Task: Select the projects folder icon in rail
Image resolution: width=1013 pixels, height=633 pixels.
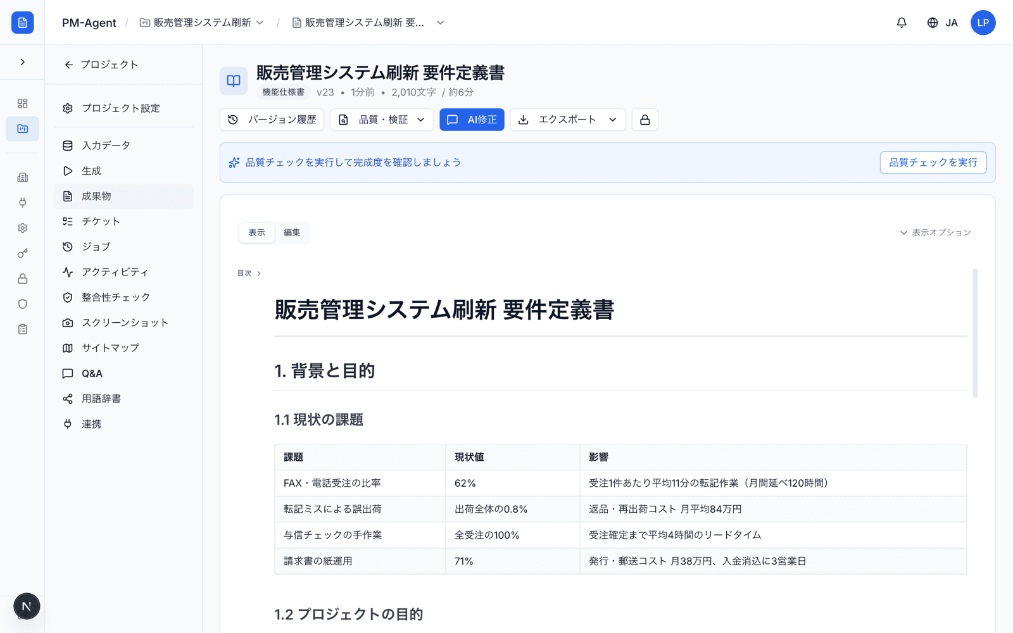Action: pyautogui.click(x=23, y=128)
